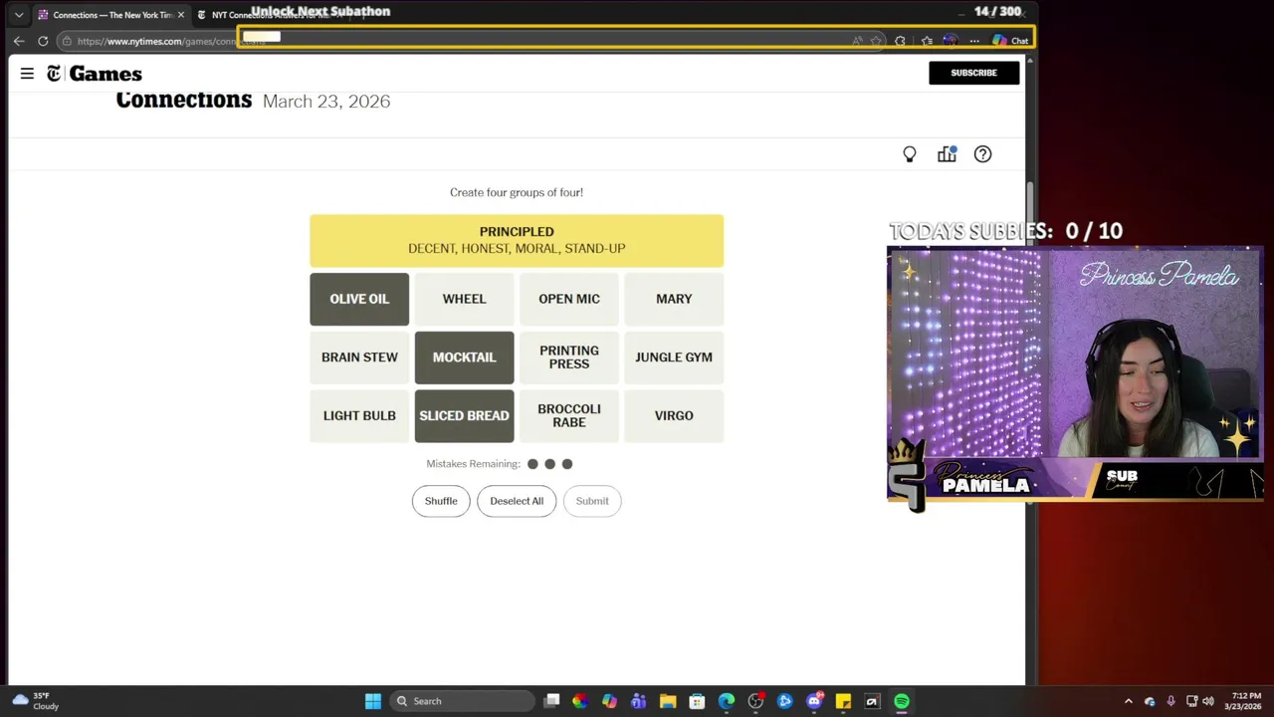
Task: Open the Copilot Chat button
Action: (x=1010, y=41)
